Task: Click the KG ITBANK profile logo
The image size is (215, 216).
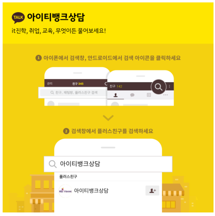Action: 65,191
